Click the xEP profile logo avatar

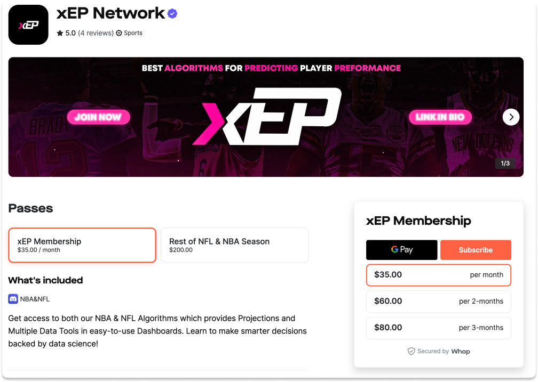point(28,25)
